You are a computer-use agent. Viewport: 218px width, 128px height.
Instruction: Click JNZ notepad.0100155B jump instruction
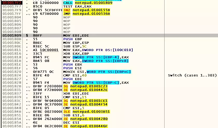point(87,10)
